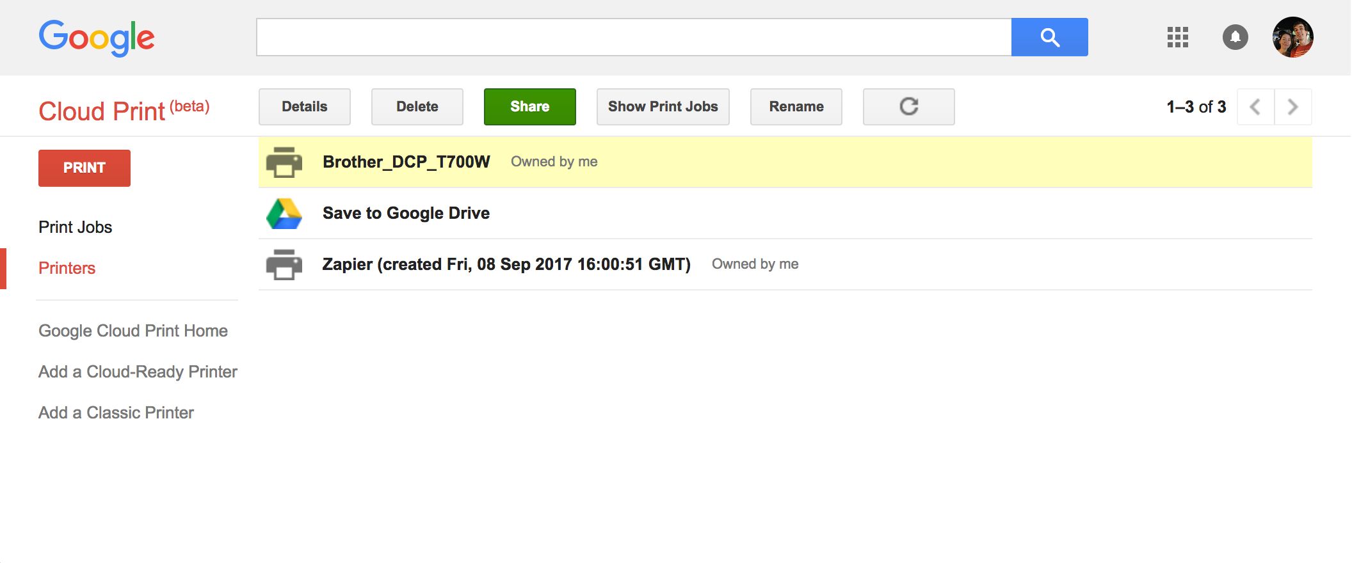Image resolution: width=1352 pixels, height=563 pixels.
Task: Open Add a Cloud-Ready Printer link
Action: (x=138, y=372)
